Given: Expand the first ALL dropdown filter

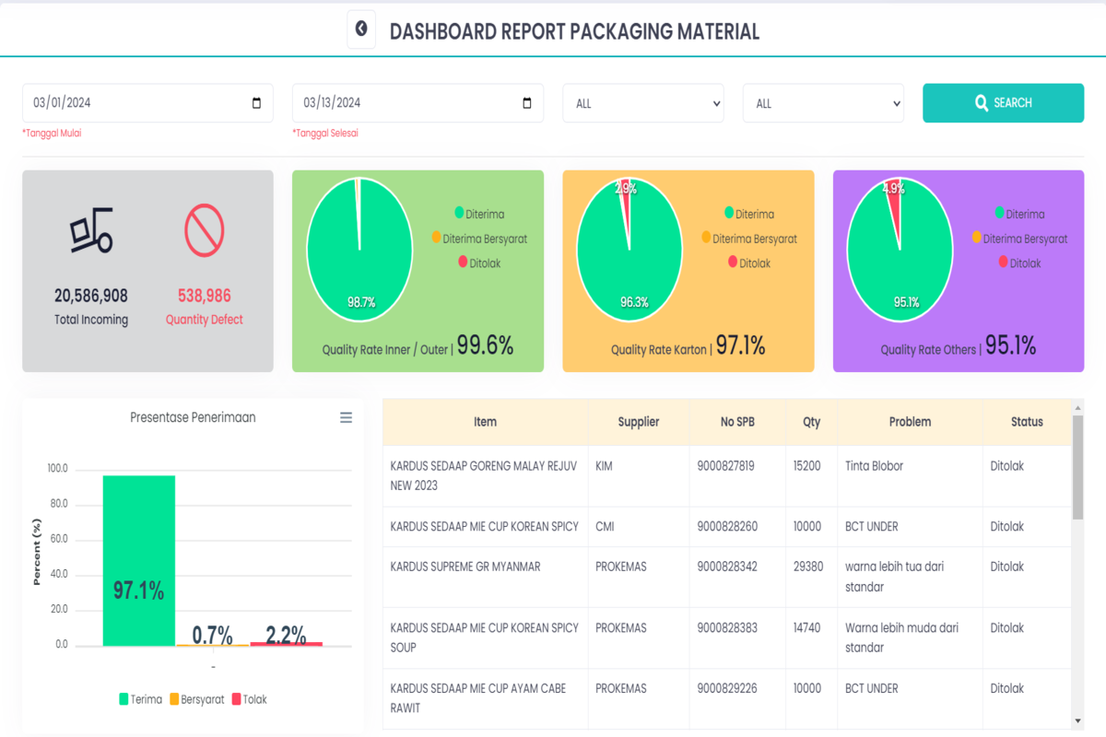Looking at the screenshot, I should pyautogui.click(x=643, y=103).
